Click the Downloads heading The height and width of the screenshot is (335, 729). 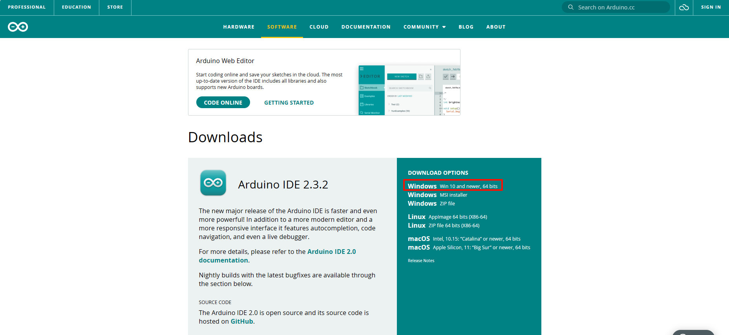[225, 137]
